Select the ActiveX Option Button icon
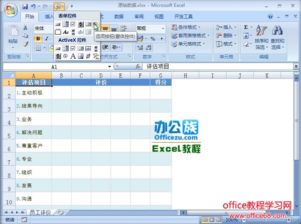This screenshot has width=301, height=224. pyautogui.click(x=65, y=56)
